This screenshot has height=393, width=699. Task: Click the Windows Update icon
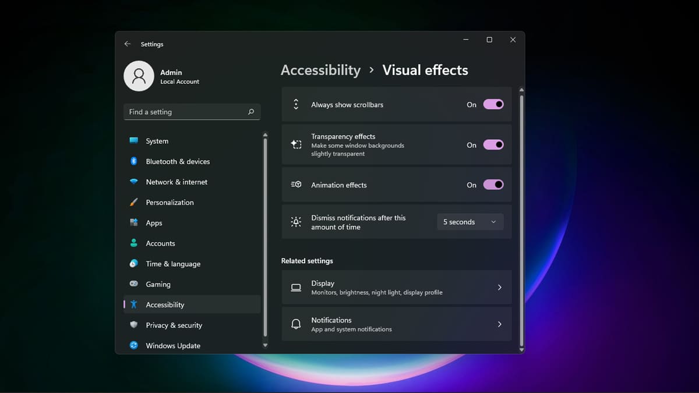pos(133,345)
